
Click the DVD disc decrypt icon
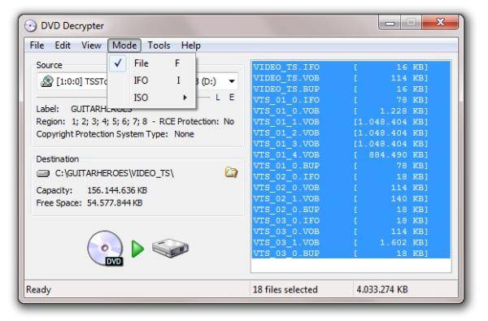coord(105,248)
